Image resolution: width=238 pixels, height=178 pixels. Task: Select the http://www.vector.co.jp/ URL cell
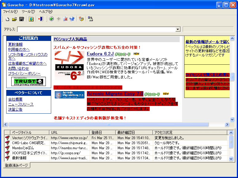(x=69, y=138)
